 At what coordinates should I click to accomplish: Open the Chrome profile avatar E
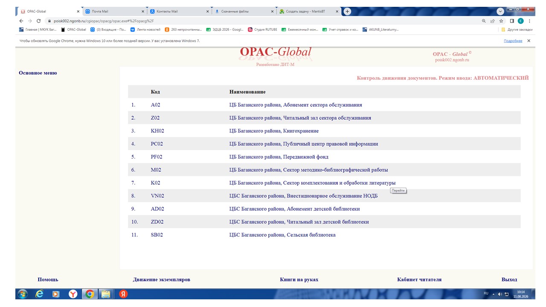click(x=521, y=20)
